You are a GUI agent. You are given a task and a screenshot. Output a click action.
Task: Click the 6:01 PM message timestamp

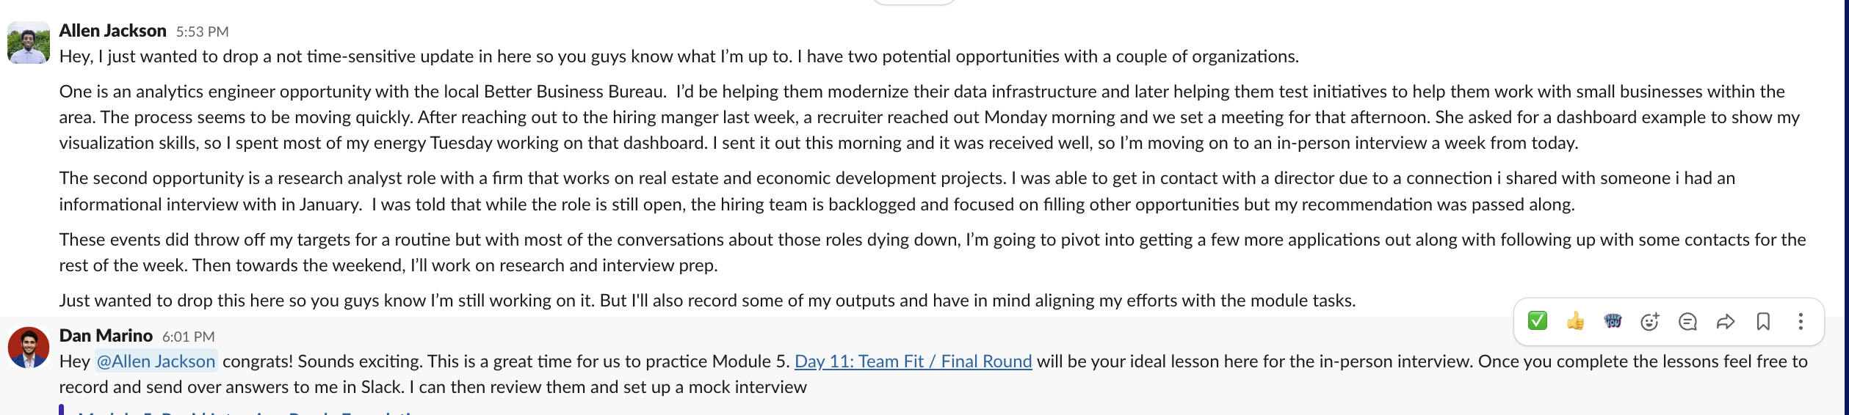coord(188,337)
